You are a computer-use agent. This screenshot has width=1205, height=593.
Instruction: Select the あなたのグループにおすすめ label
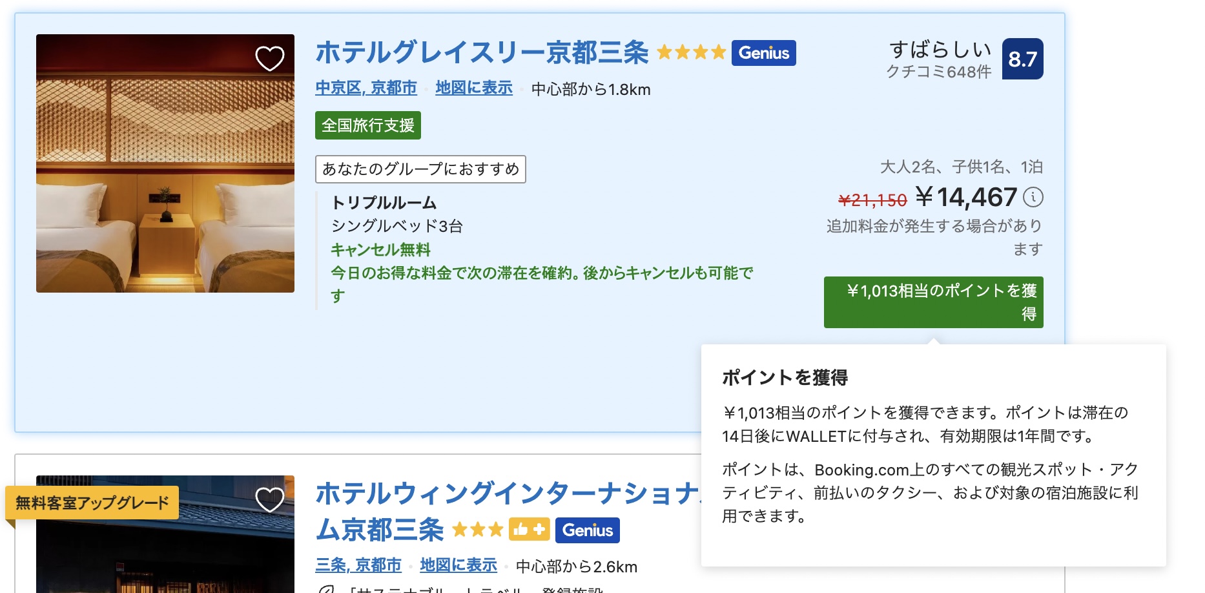click(x=420, y=169)
